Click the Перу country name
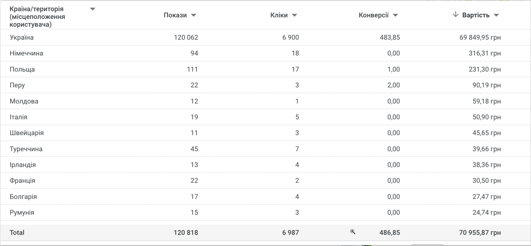The width and height of the screenshot is (531, 246). (17, 85)
